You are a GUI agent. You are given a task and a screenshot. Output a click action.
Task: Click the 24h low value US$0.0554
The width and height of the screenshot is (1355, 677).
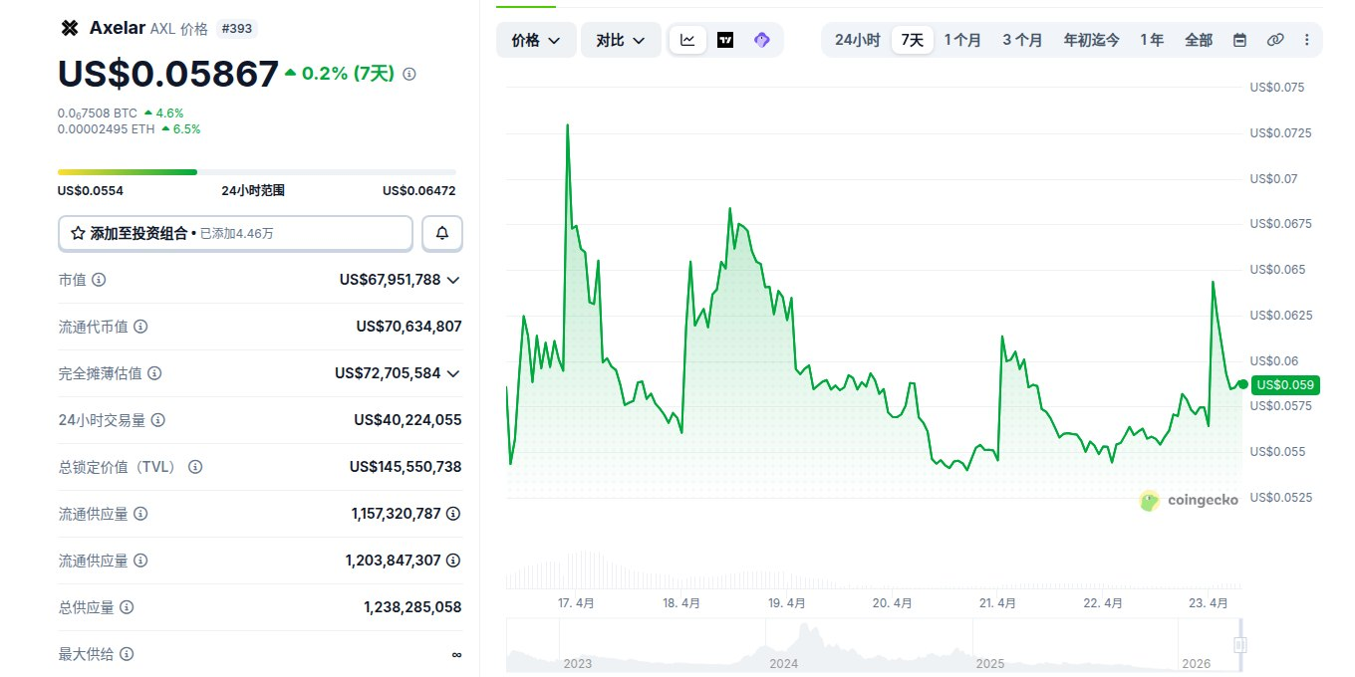pos(91,190)
